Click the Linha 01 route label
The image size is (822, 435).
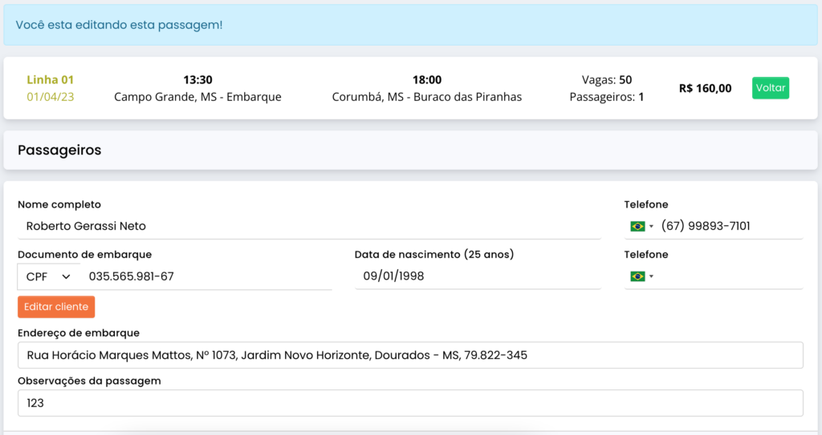coord(50,80)
